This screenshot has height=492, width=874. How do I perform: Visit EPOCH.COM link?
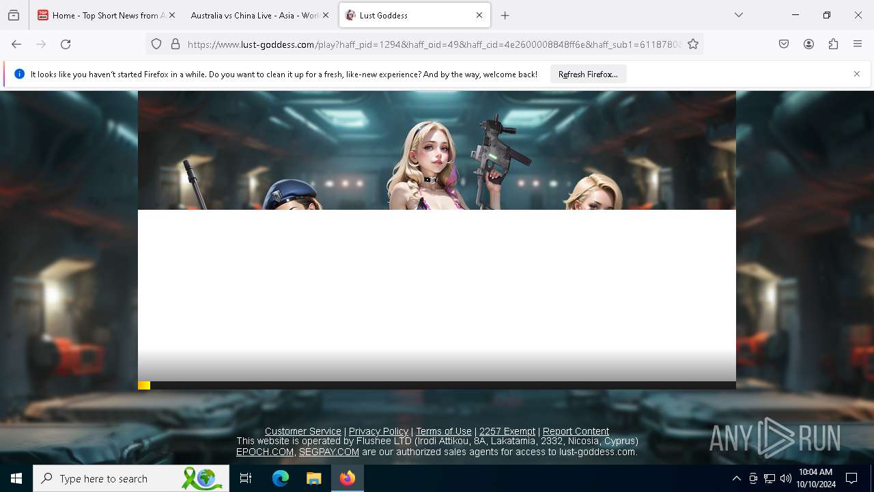pyautogui.click(x=265, y=452)
